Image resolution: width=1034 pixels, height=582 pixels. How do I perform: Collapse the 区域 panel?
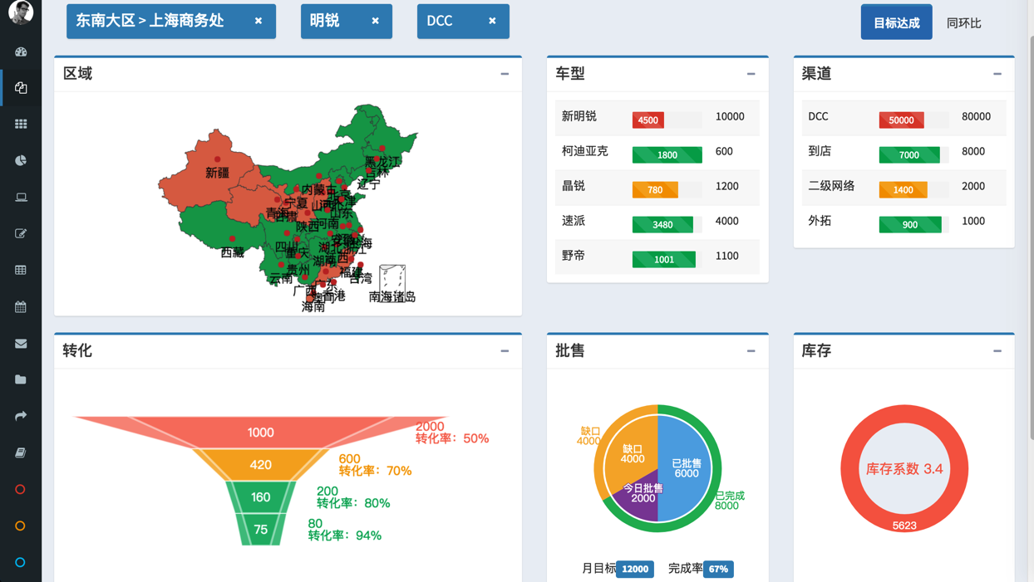505,74
